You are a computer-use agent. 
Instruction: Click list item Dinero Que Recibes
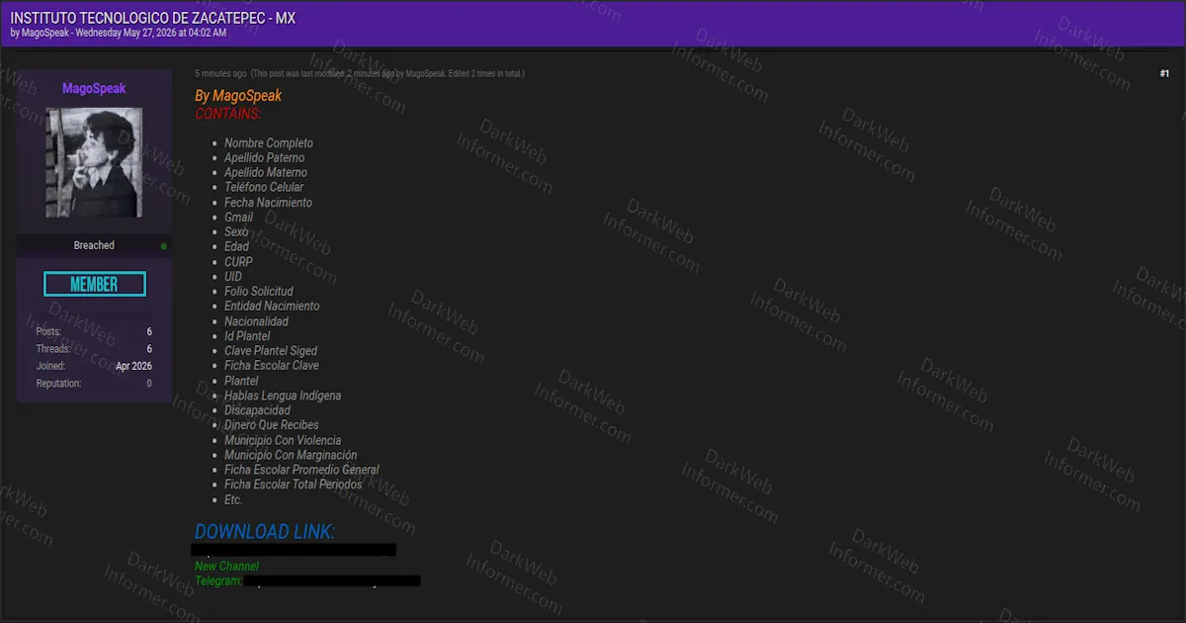pyautogui.click(x=272, y=425)
